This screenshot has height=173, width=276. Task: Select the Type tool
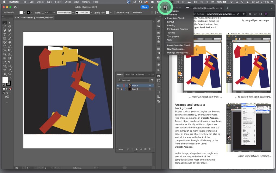[5, 35]
